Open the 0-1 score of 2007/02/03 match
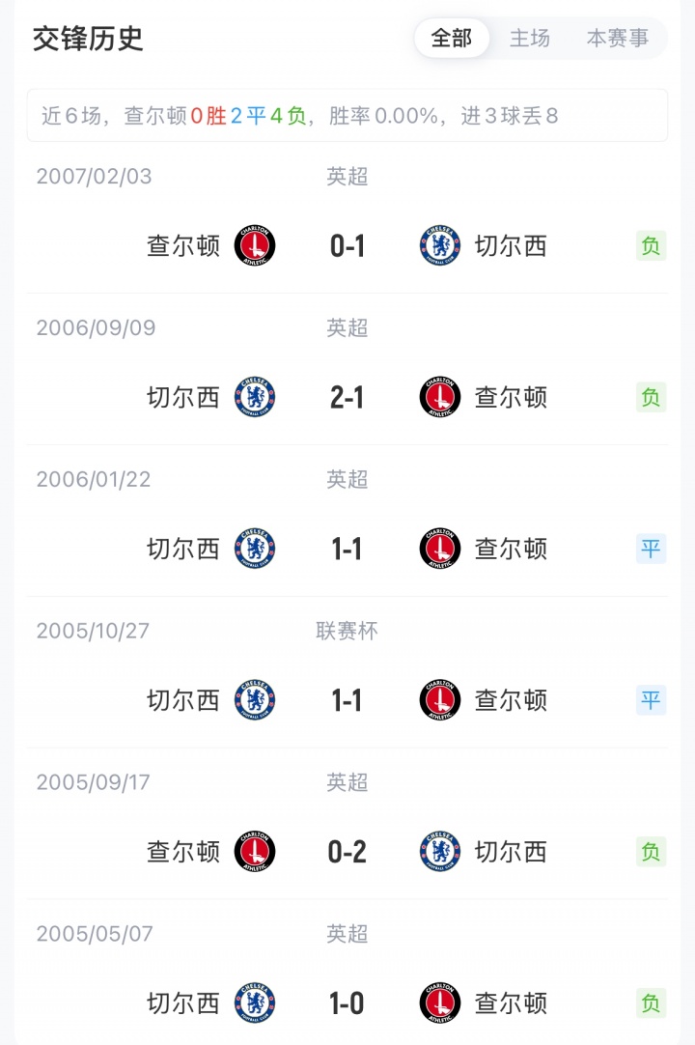 (x=347, y=246)
